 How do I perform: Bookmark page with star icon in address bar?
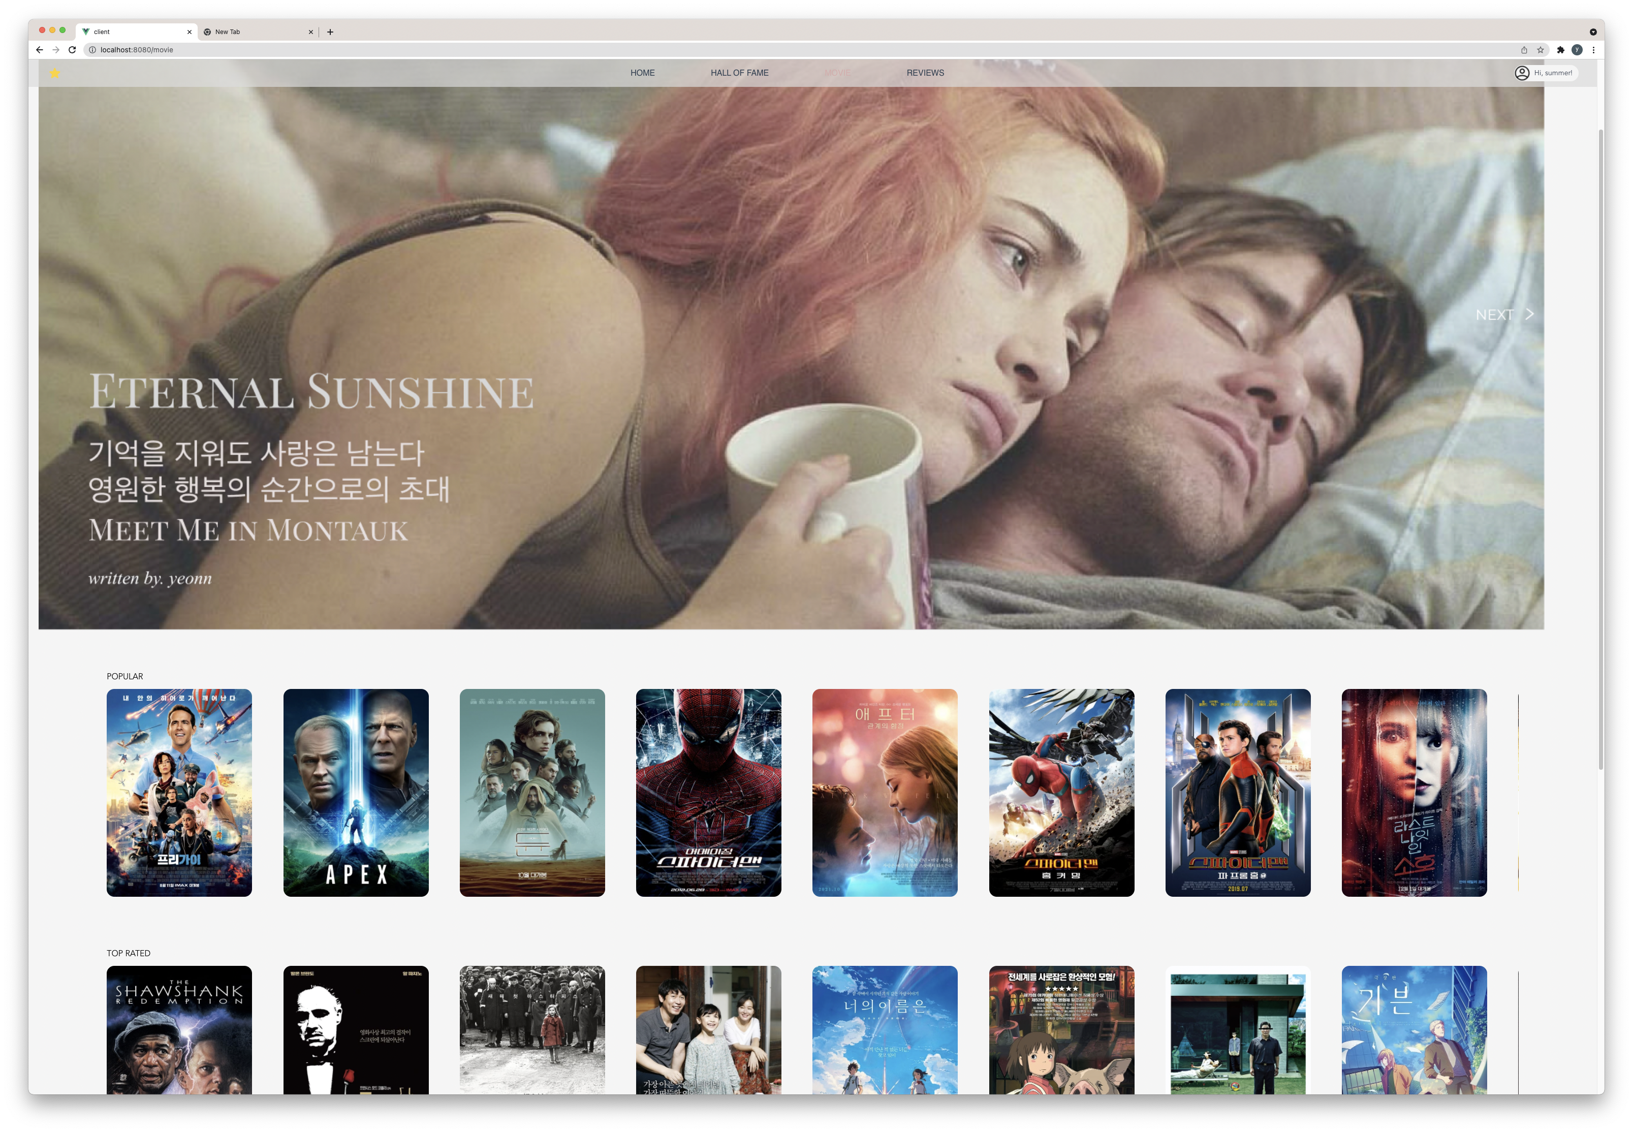[x=1540, y=50]
